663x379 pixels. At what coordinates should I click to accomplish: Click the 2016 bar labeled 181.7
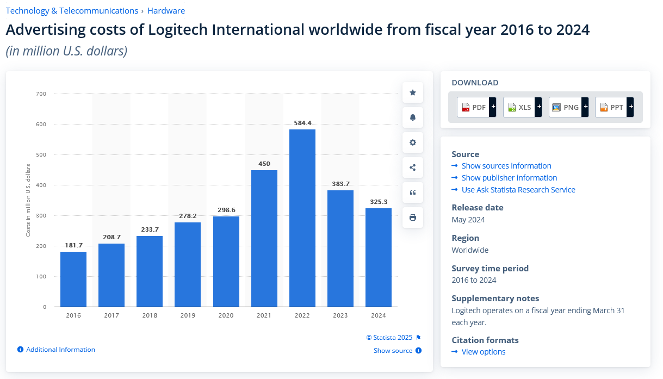click(x=73, y=279)
